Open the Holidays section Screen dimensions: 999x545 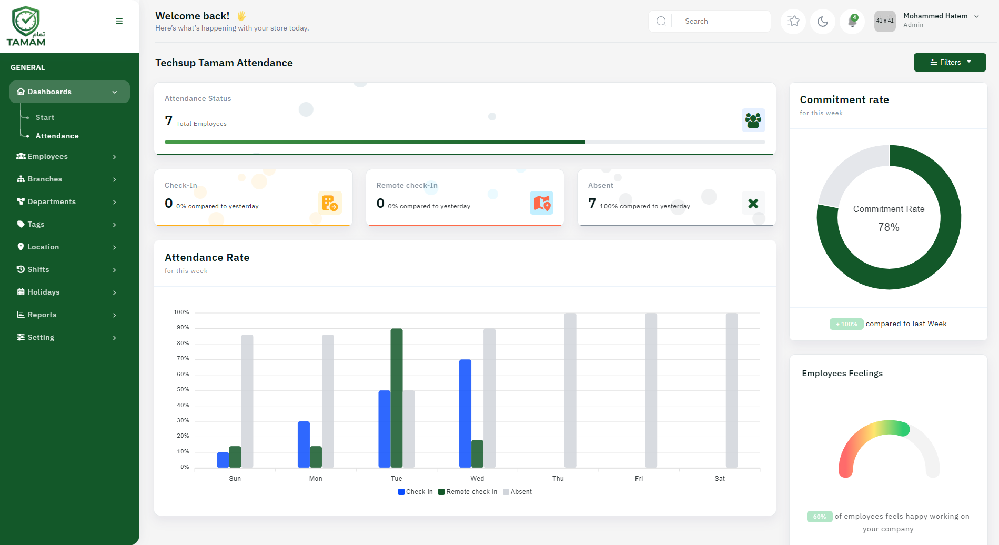click(44, 292)
